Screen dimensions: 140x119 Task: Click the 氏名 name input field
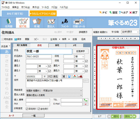pos(49,51)
